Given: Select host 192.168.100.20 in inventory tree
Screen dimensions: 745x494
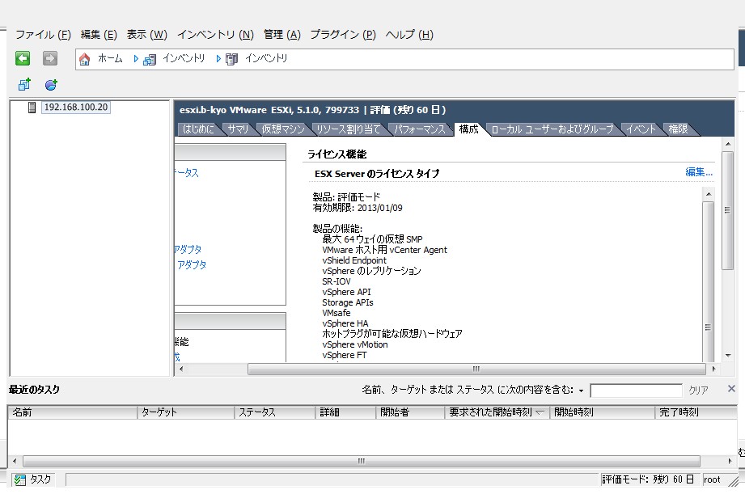Looking at the screenshot, I should pyautogui.click(x=76, y=108).
